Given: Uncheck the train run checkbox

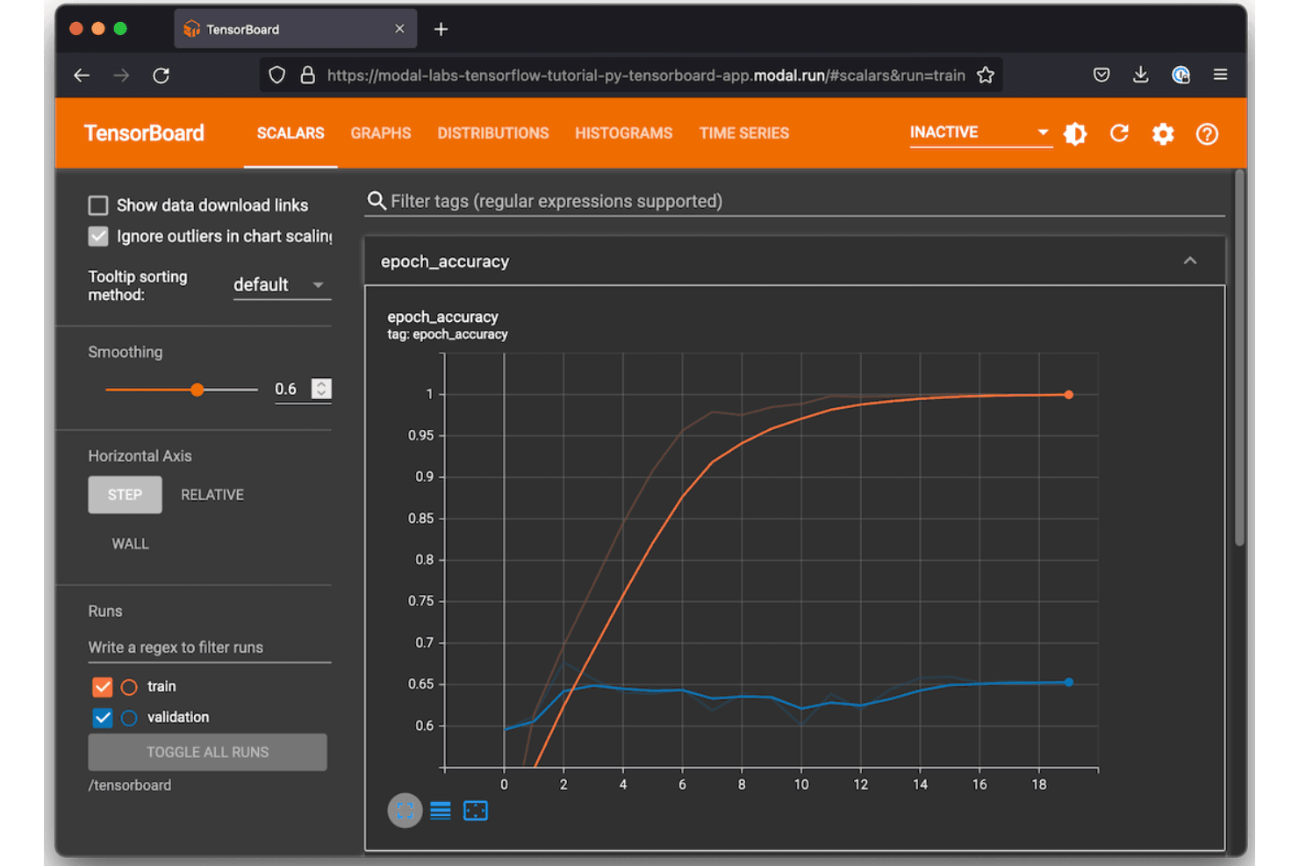Looking at the screenshot, I should point(103,686).
